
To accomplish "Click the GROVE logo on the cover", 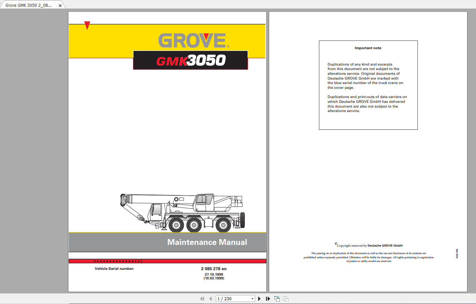I will pos(194,41).
